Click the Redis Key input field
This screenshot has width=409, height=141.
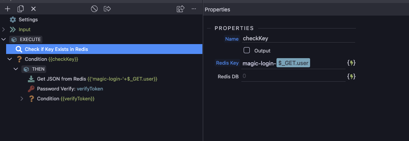(x=293, y=63)
